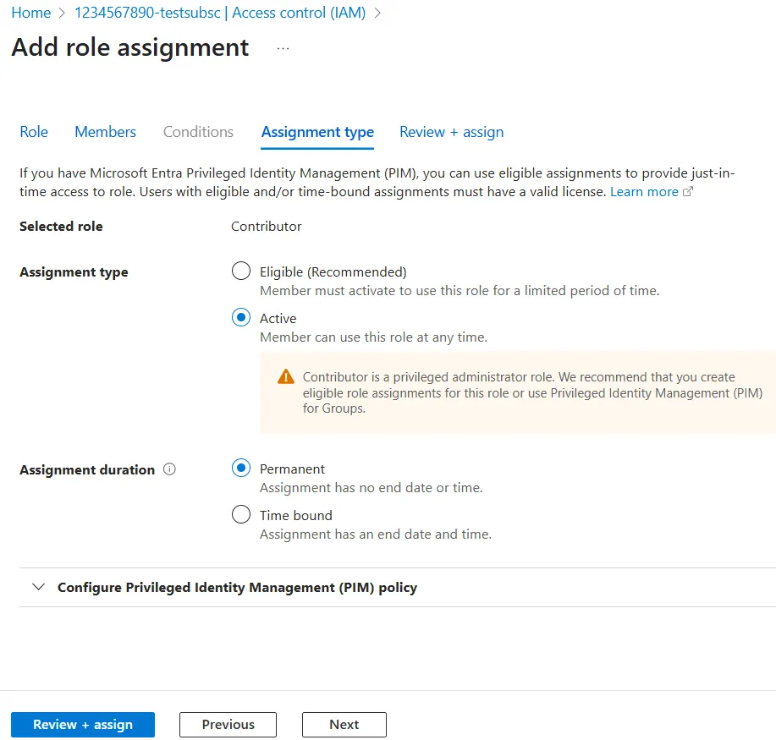776x740 pixels.
Task: Choose the Time bound duration option
Action: (241, 515)
